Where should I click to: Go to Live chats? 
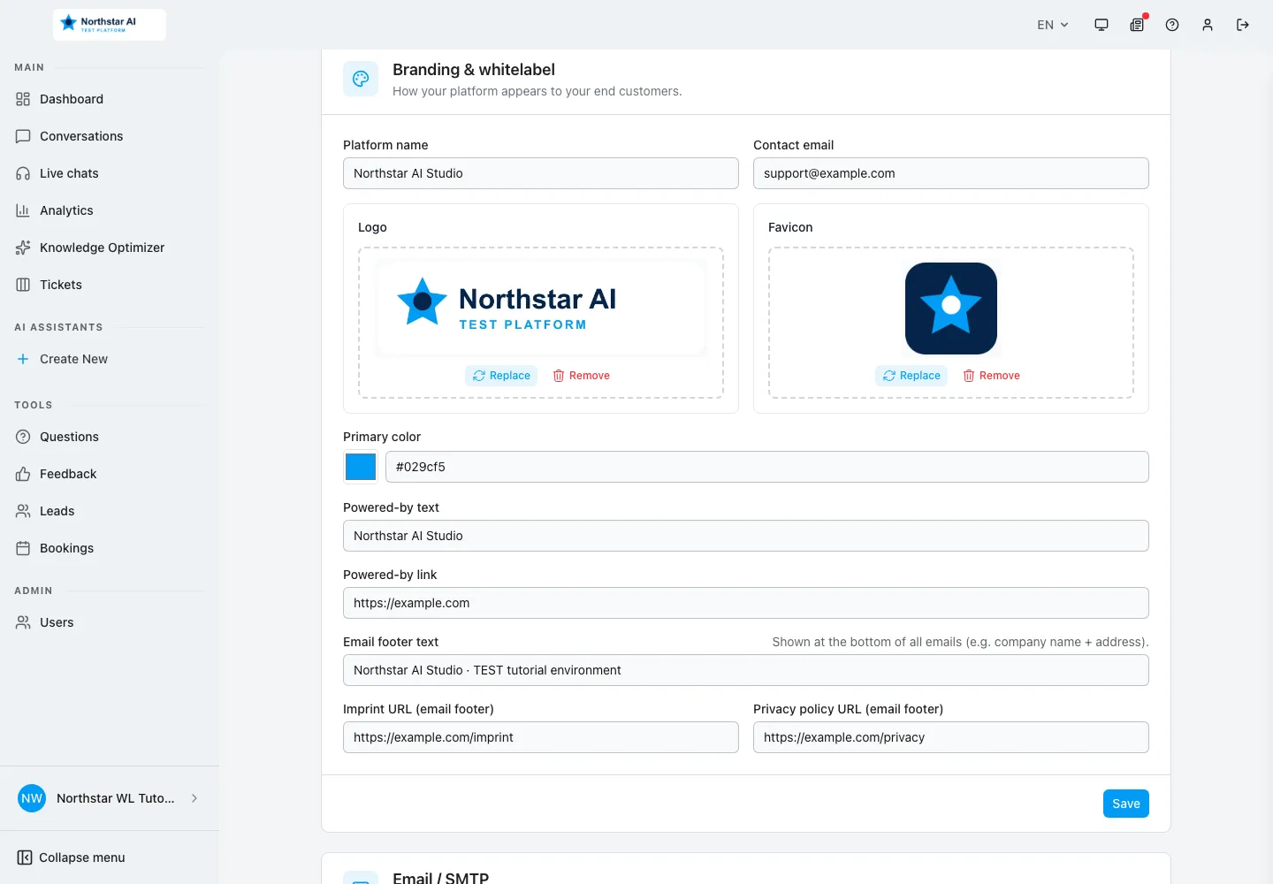pyautogui.click(x=110, y=173)
